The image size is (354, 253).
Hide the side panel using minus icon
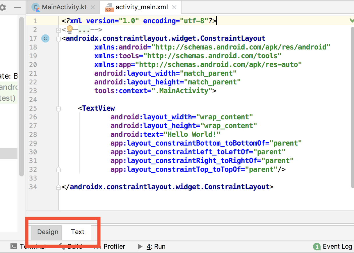(17, 8)
